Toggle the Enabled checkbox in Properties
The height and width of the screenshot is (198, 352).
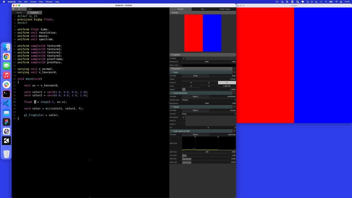click(184, 58)
